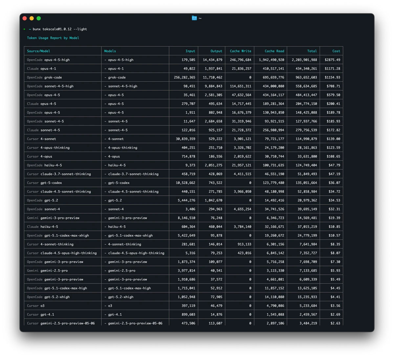Screen dimensions: 394x358
Task: Click the input value '10,528,662'
Action: coord(186,183)
